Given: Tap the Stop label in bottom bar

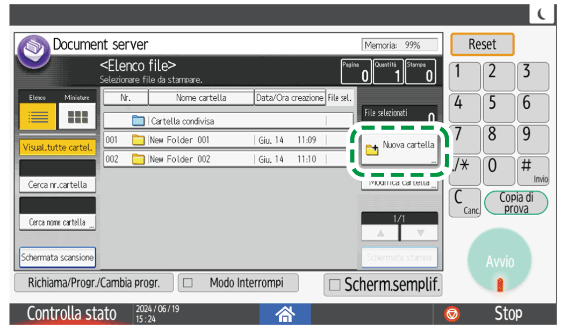Looking at the screenshot, I should coord(508,313).
